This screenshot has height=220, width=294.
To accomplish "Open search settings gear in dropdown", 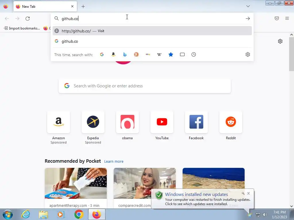I will tap(248, 54).
